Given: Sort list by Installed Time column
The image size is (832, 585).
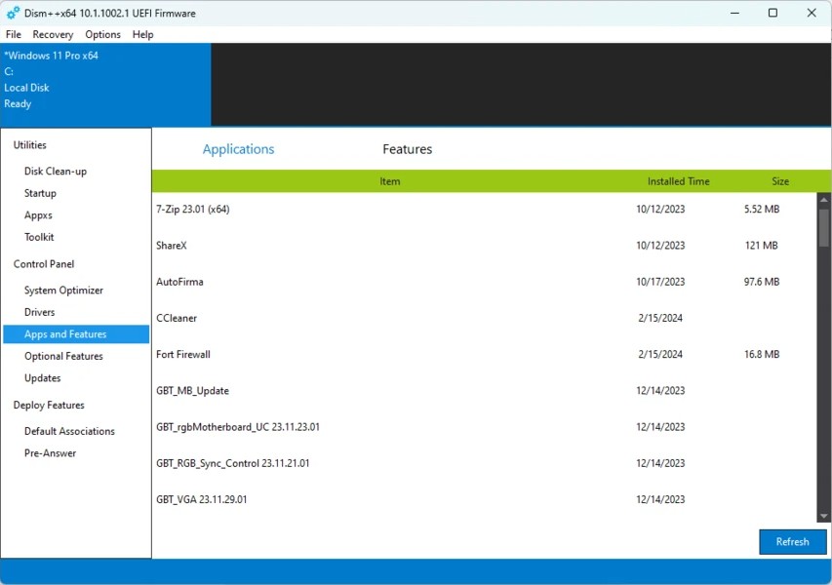Looking at the screenshot, I should 678,181.
